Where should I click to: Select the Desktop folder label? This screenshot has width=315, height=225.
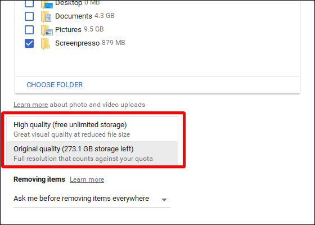tap(69, 3)
